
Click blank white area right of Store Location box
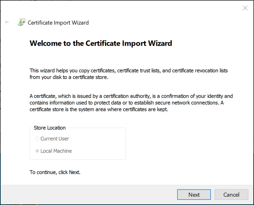pos(182,144)
